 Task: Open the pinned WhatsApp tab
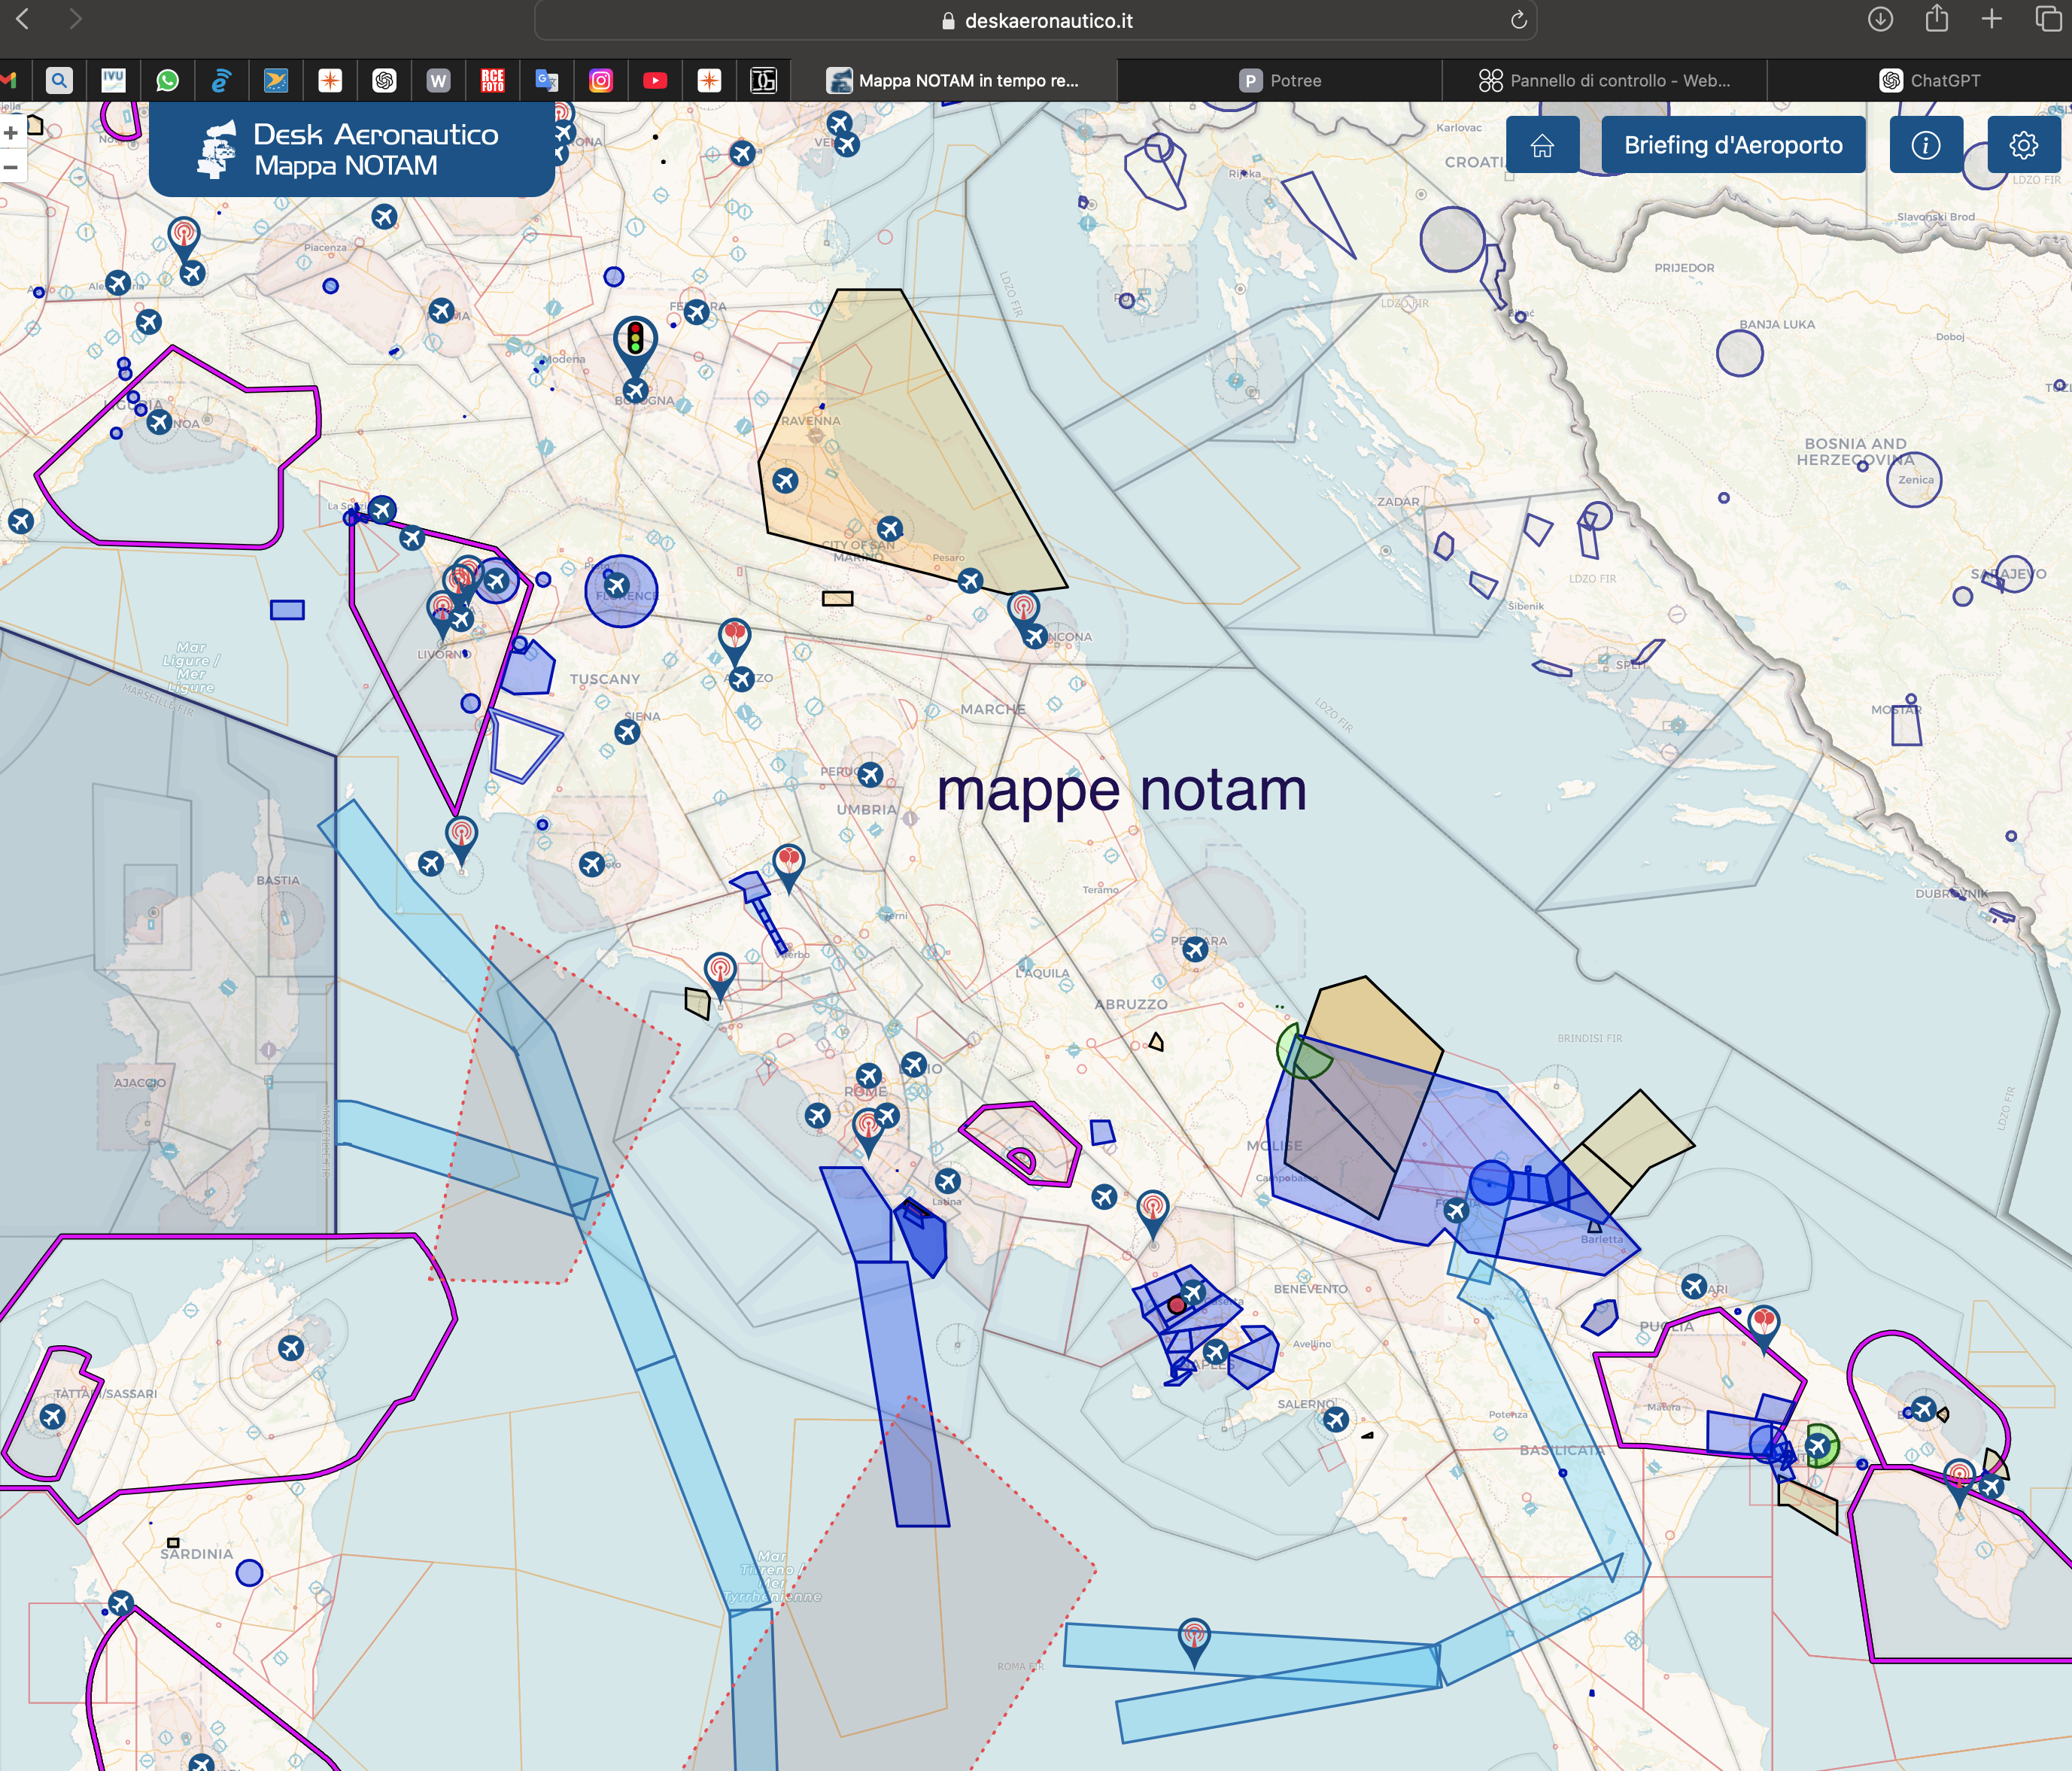tap(168, 80)
